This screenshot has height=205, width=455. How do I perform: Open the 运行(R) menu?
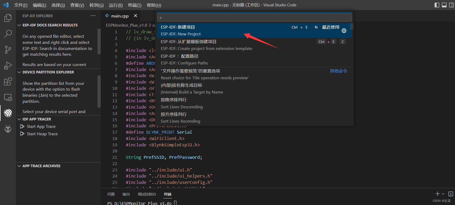click(116, 5)
